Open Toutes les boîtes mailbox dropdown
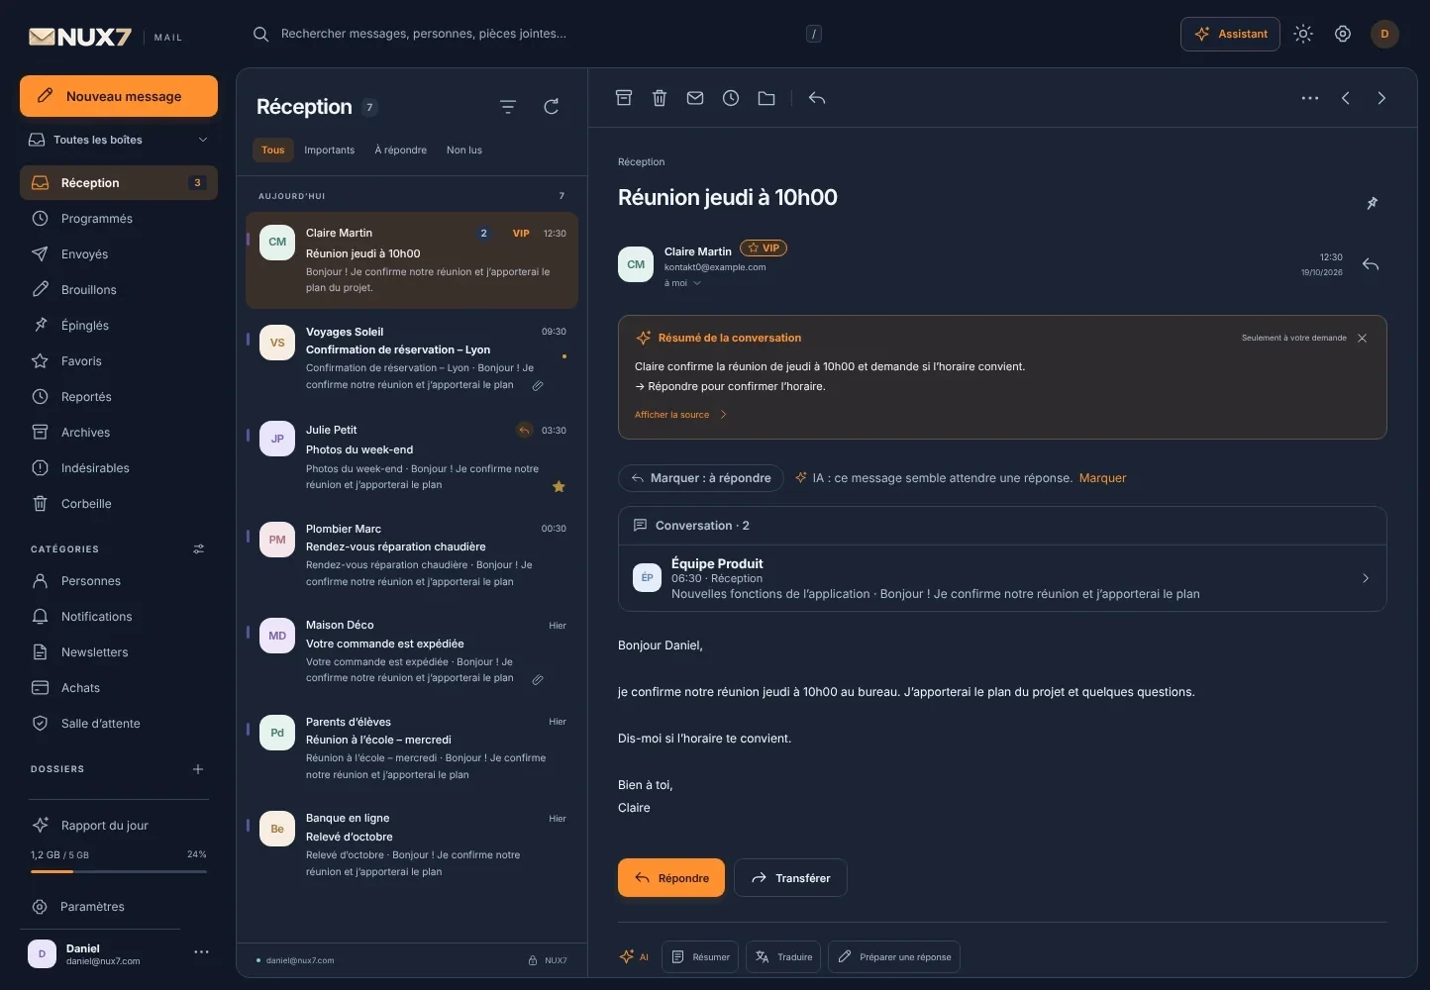 (x=119, y=140)
